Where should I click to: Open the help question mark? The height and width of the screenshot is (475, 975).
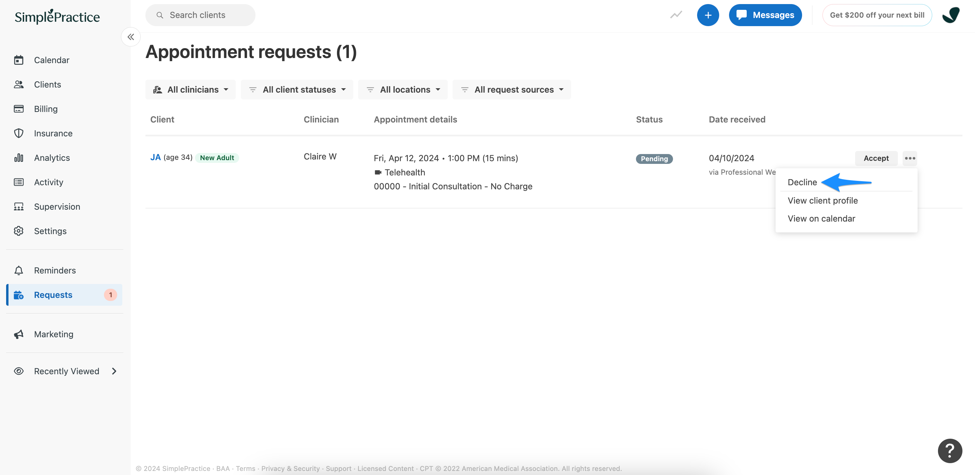pos(950,451)
